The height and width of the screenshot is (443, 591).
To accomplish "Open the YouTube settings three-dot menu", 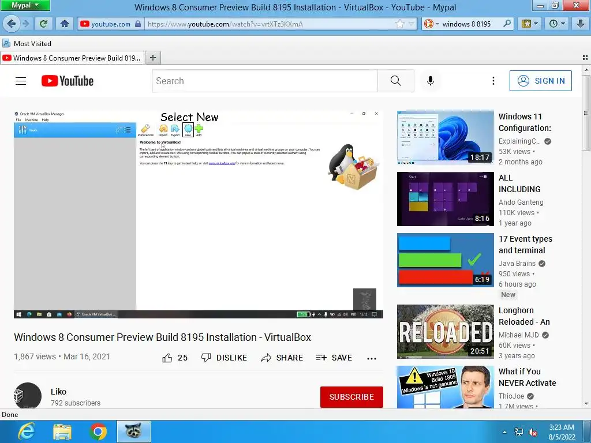I will [493, 81].
